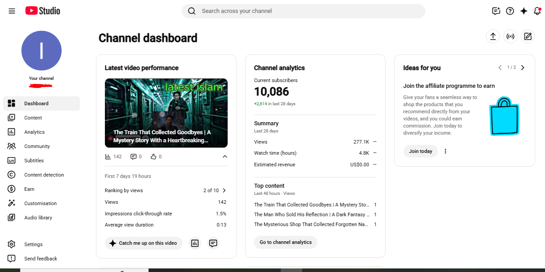Click the 10,086 current subscribers count
Viewport: 545px width, 272px height.
coord(271,92)
